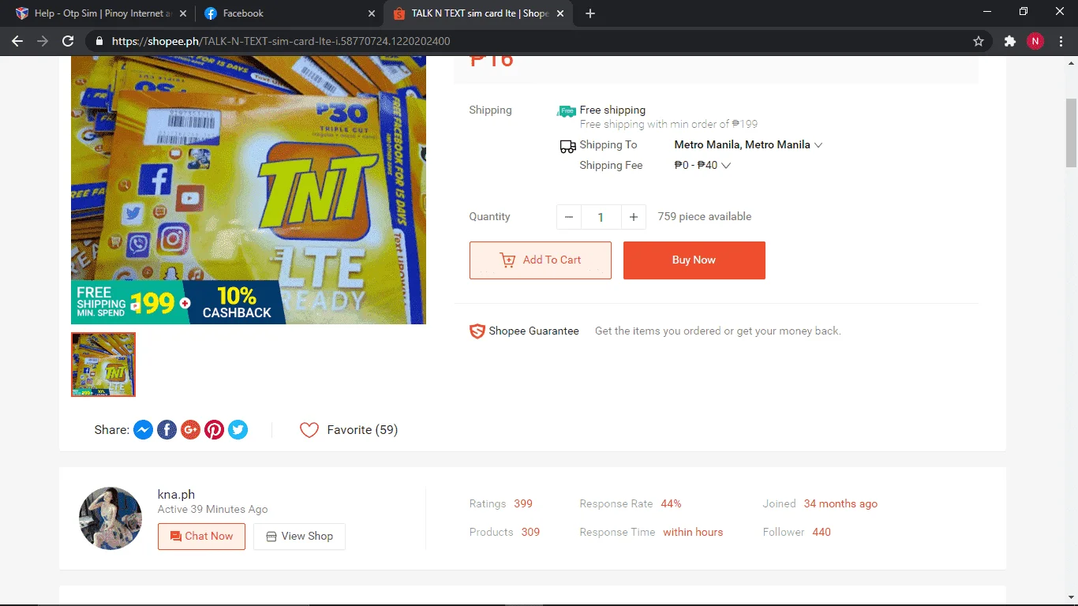Click the '759 piece available' text

pyautogui.click(x=705, y=217)
